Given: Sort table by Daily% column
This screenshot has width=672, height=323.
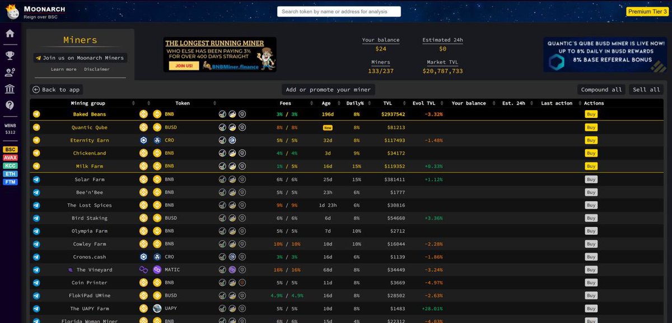Looking at the screenshot, I should pos(355,103).
